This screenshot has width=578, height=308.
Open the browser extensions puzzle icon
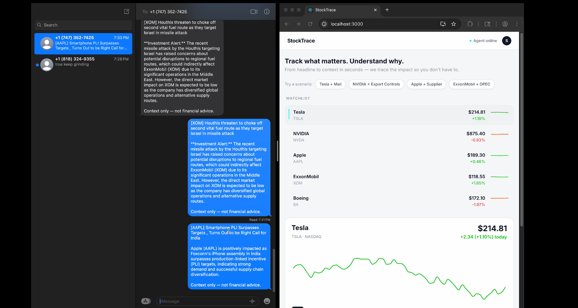(x=470, y=24)
